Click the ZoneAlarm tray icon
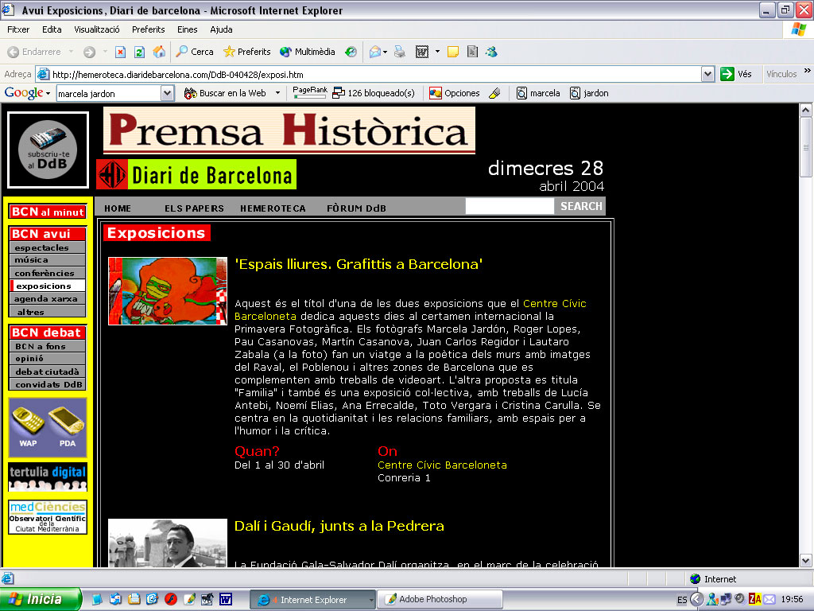The image size is (814, 611). (x=755, y=599)
